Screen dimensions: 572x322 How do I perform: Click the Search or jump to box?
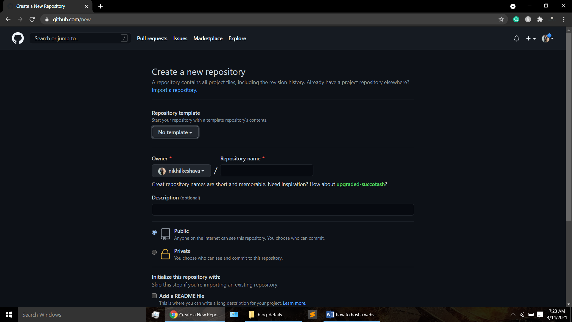80,38
